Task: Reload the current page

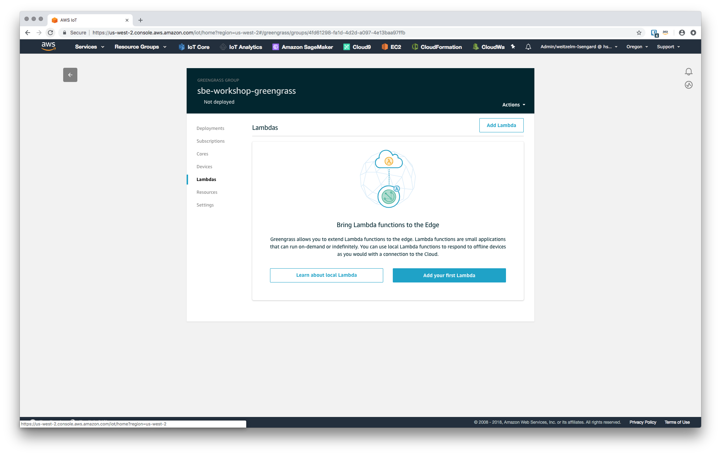Action: pos(51,33)
